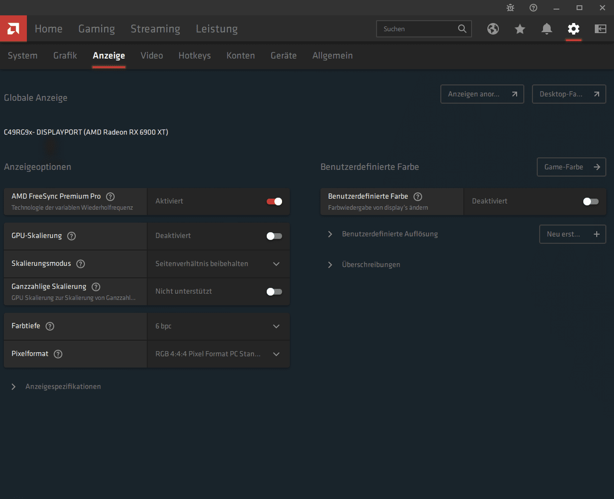The image size is (614, 499).
Task: Show help for Farbtiefe
Action: click(x=50, y=326)
